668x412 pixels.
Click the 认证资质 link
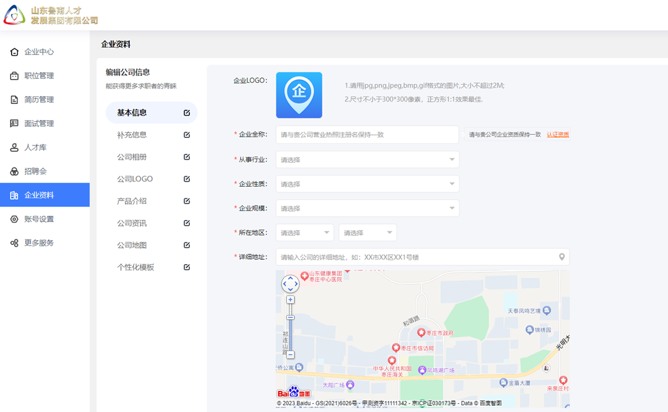click(558, 135)
